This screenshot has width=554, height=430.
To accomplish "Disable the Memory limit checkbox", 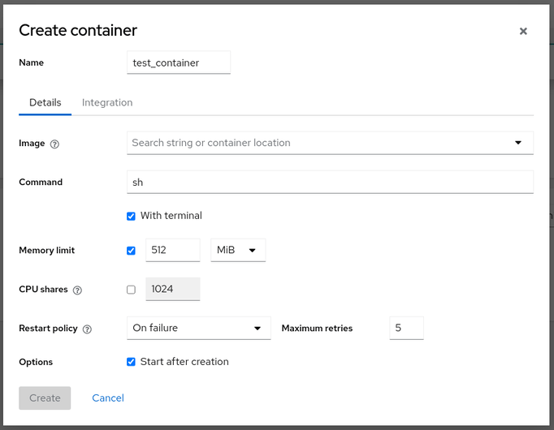I will point(132,251).
